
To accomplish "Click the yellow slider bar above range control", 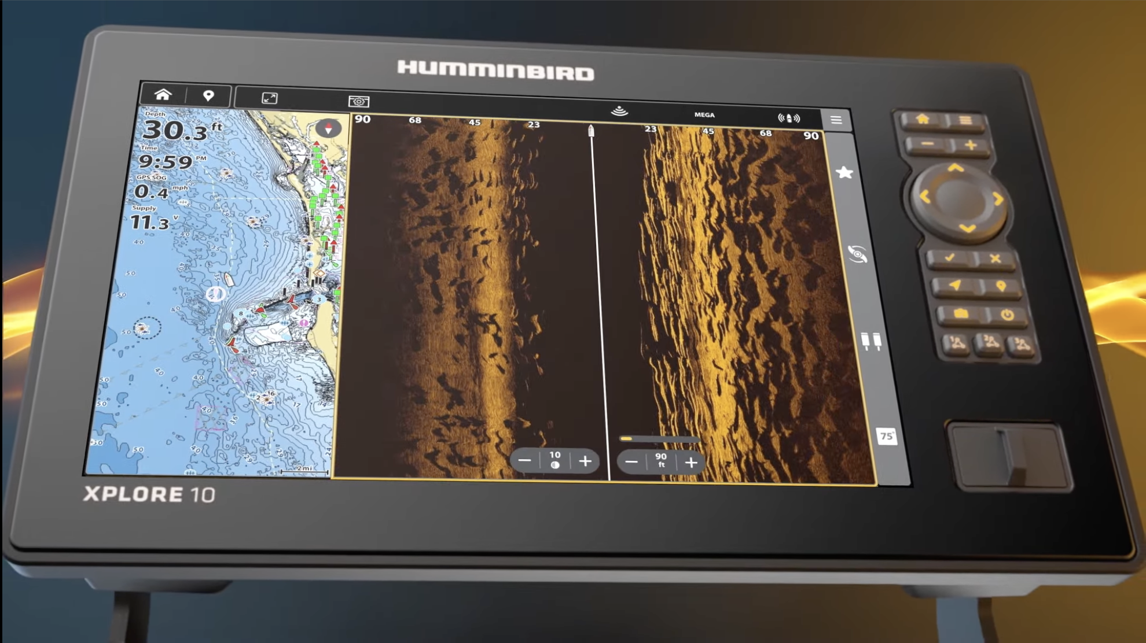I will (x=660, y=439).
